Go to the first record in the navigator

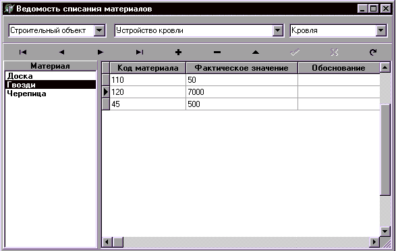coord(23,52)
